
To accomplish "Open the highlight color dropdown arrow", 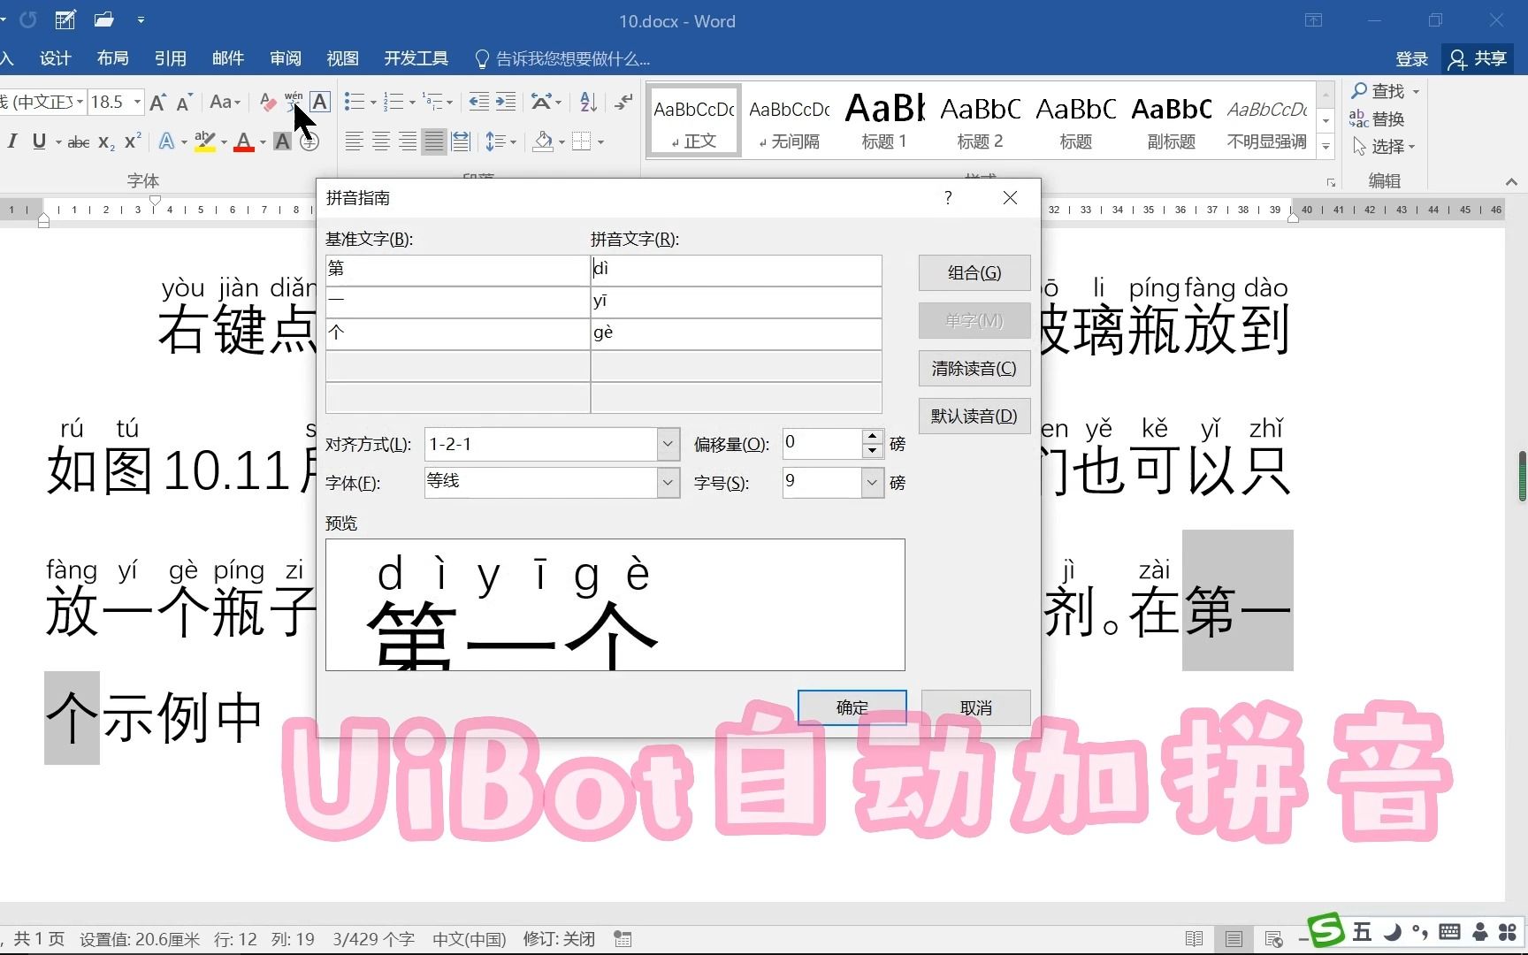I will pyautogui.click(x=224, y=142).
